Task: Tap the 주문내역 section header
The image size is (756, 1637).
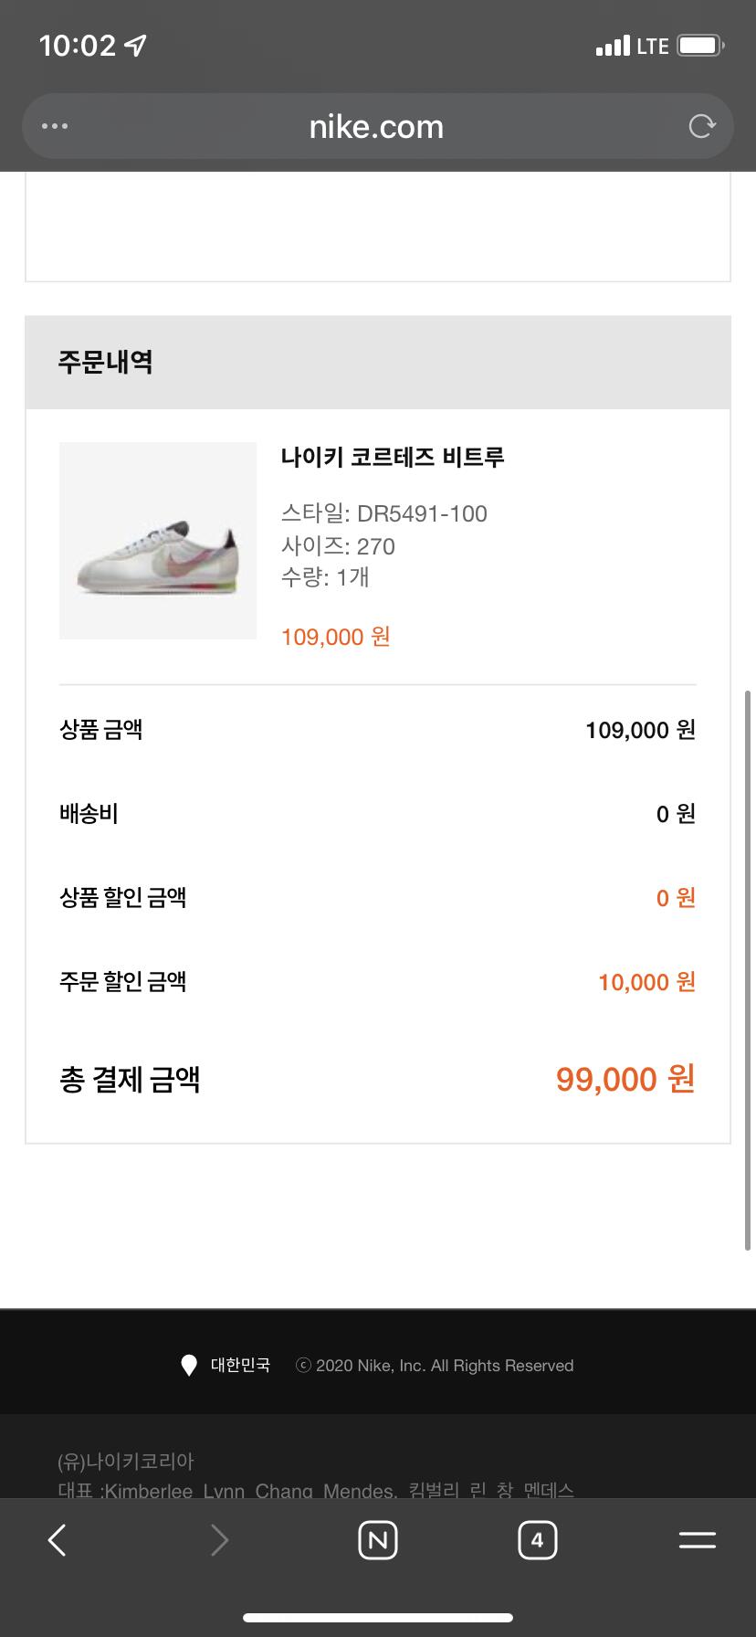Action: pos(105,363)
